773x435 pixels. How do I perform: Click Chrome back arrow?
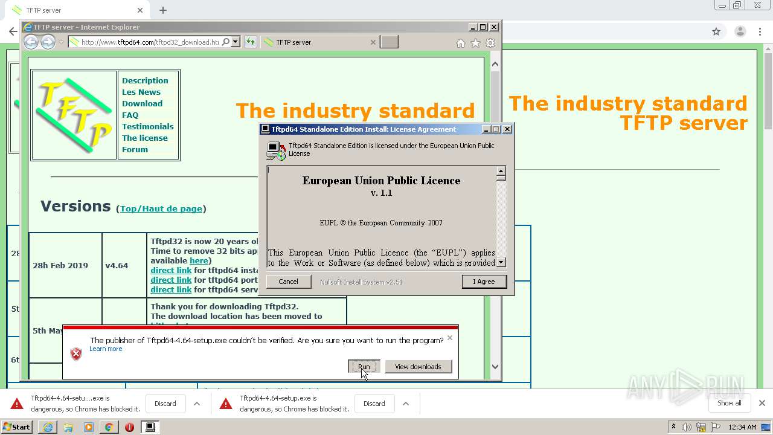coord(13,31)
